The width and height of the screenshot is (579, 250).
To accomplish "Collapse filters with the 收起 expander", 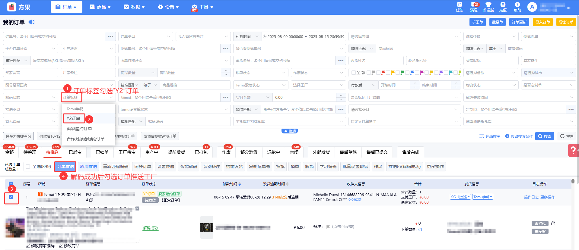I will pyautogui.click(x=290, y=131).
